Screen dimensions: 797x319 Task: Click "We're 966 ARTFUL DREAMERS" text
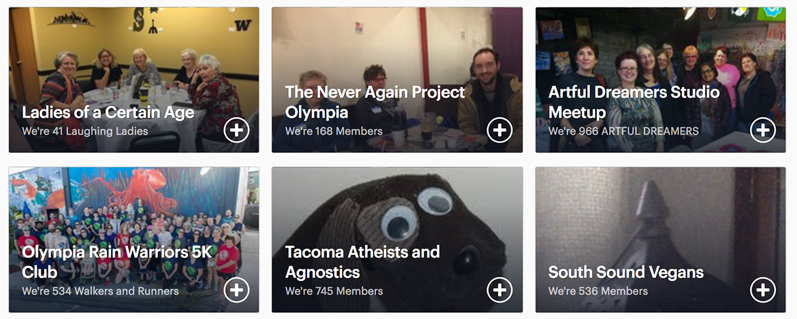click(x=623, y=131)
